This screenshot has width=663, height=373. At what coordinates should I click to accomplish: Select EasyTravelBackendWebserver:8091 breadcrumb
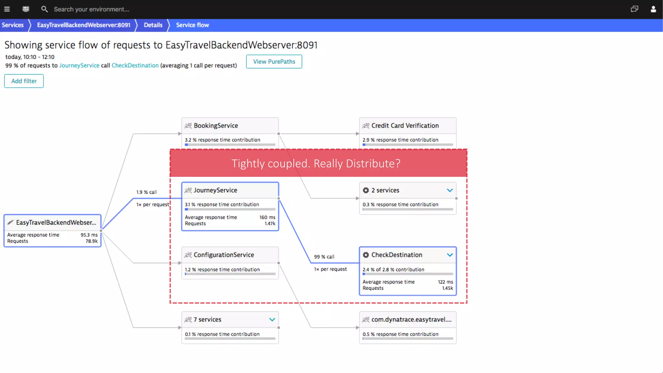click(x=84, y=25)
